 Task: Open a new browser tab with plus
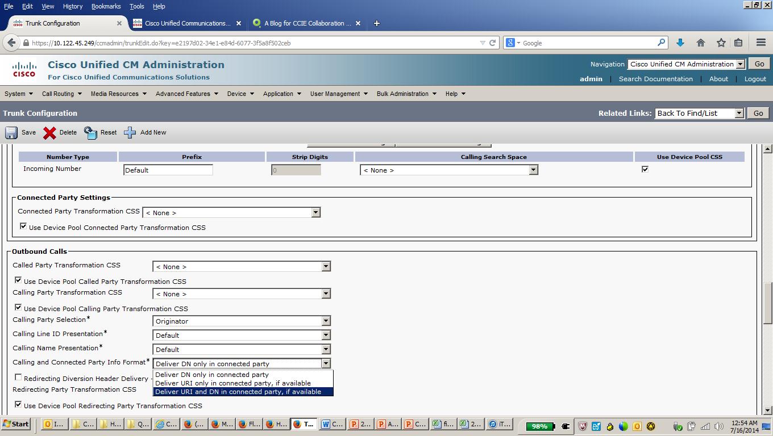pos(376,23)
